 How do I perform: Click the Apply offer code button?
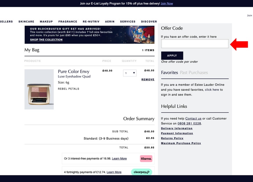pos(172,56)
